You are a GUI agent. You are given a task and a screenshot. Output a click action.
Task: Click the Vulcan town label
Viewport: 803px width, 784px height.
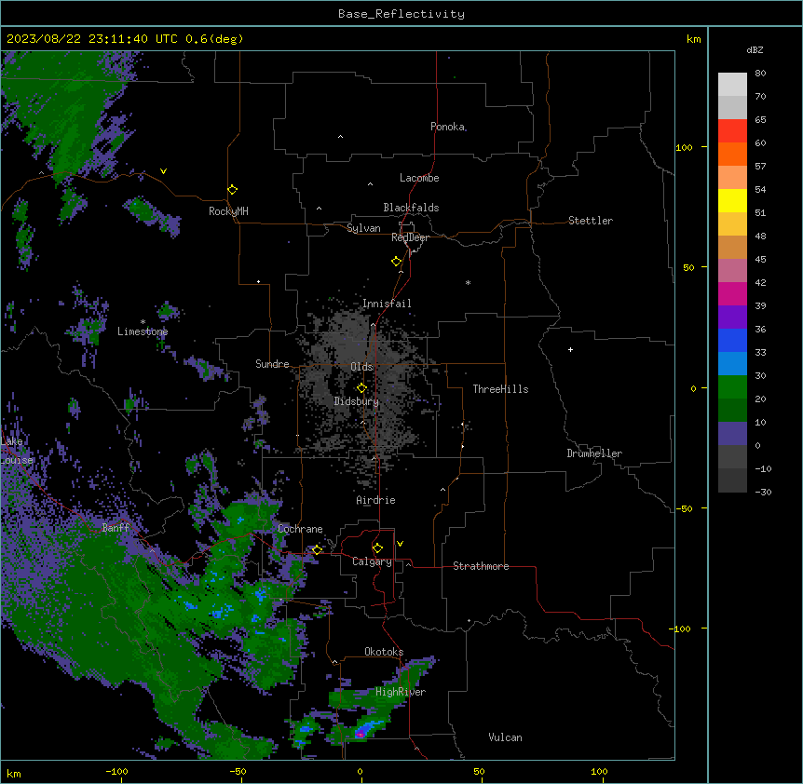505,737
